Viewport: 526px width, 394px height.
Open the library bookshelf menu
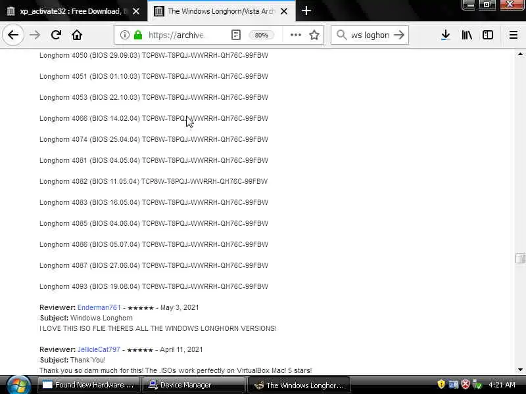click(467, 35)
